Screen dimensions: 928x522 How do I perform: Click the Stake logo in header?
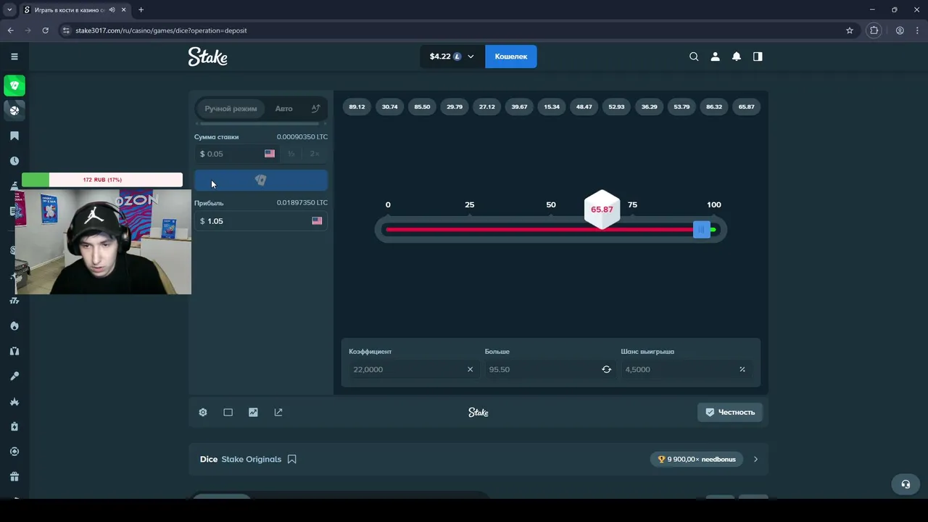208,57
